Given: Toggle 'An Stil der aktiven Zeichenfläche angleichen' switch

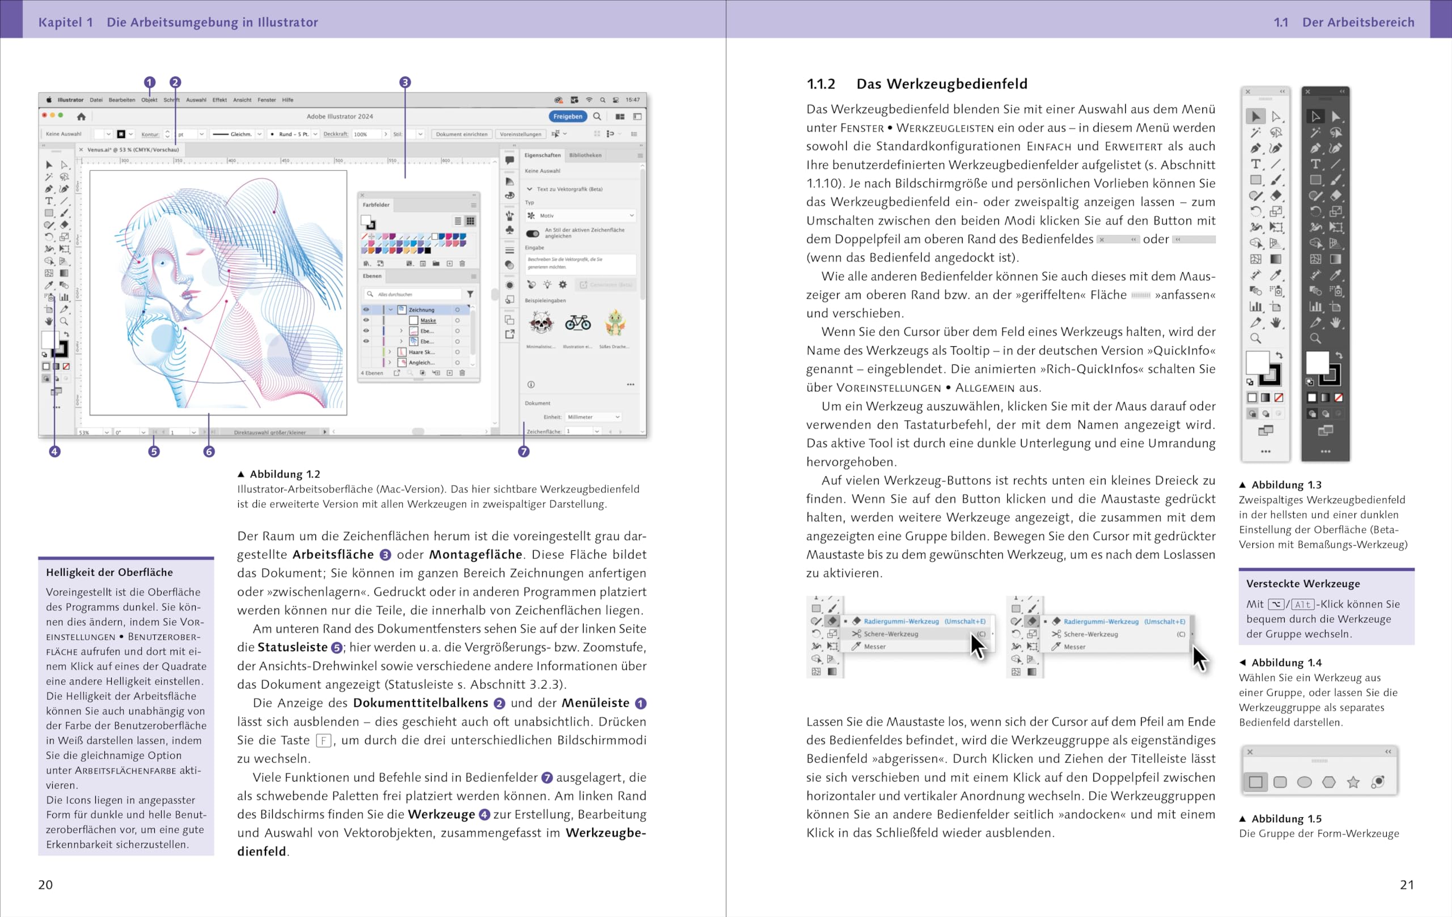Looking at the screenshot, I should [x=533, y=234].
